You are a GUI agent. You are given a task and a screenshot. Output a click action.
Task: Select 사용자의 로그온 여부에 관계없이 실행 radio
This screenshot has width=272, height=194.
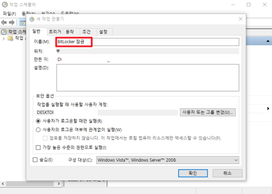tap(38, 130)
